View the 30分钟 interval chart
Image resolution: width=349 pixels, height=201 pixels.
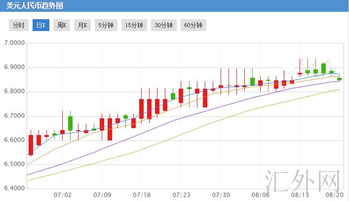163,25
